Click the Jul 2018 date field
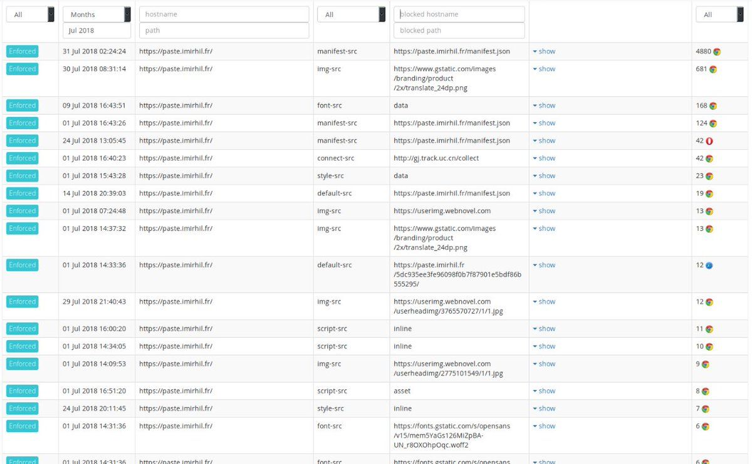This screenshot has width=752, height=464. (x=97, y=30)
